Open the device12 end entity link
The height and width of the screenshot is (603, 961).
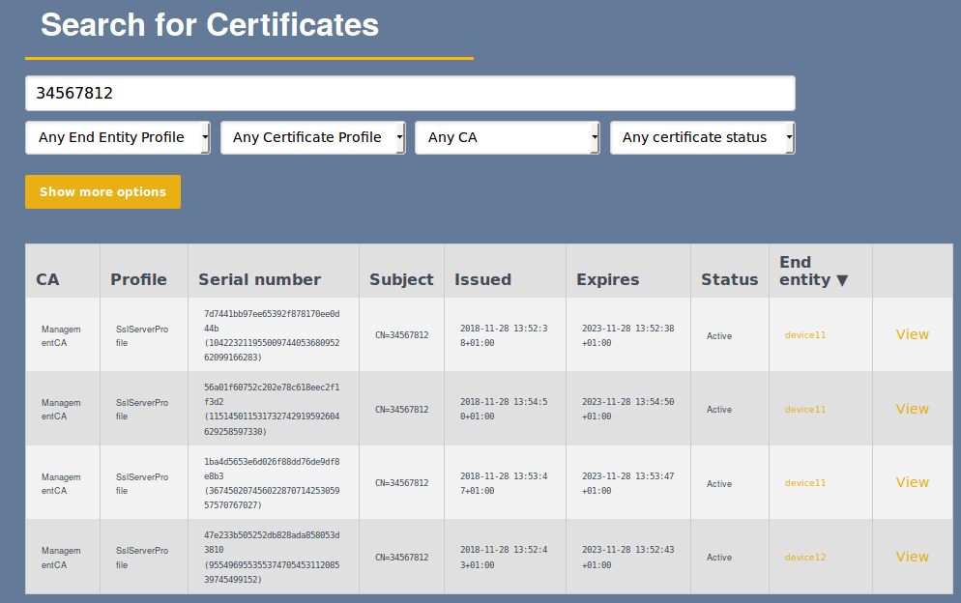click(804, 558)
